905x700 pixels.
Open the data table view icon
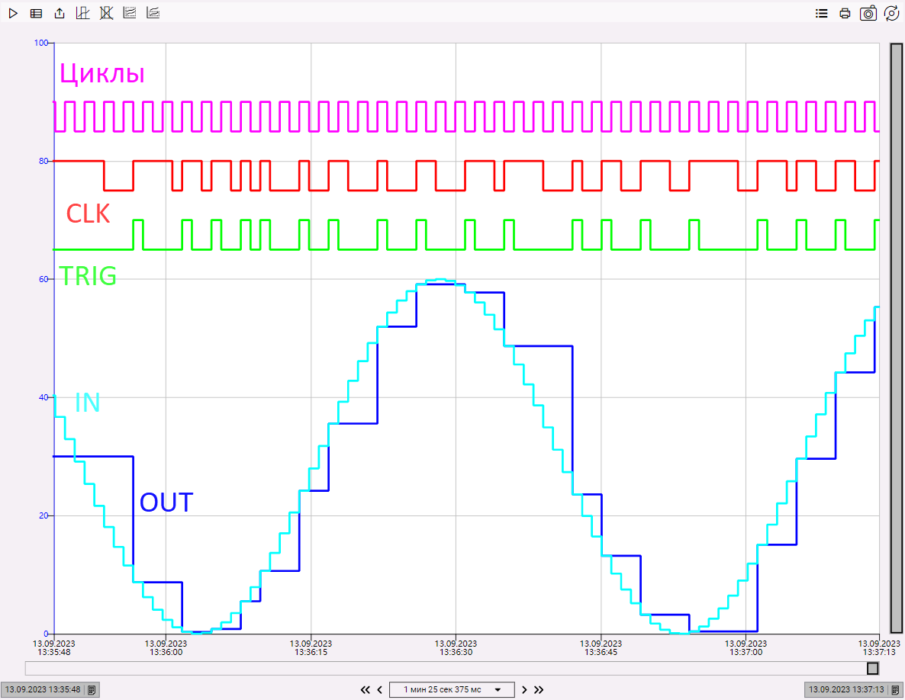pyautogui.click(x=36, y=13)
